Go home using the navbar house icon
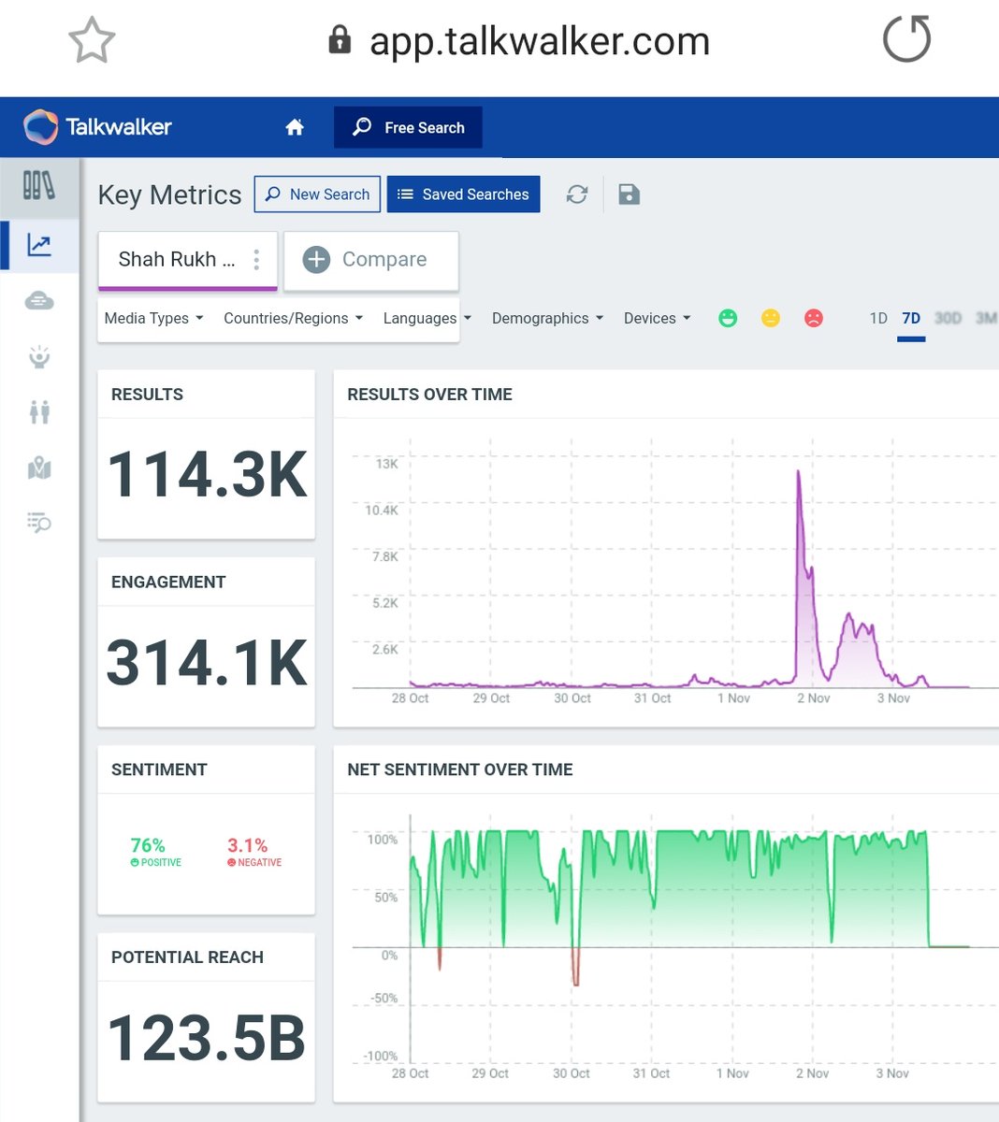999x1122 pixels. (x=294, y=126)
